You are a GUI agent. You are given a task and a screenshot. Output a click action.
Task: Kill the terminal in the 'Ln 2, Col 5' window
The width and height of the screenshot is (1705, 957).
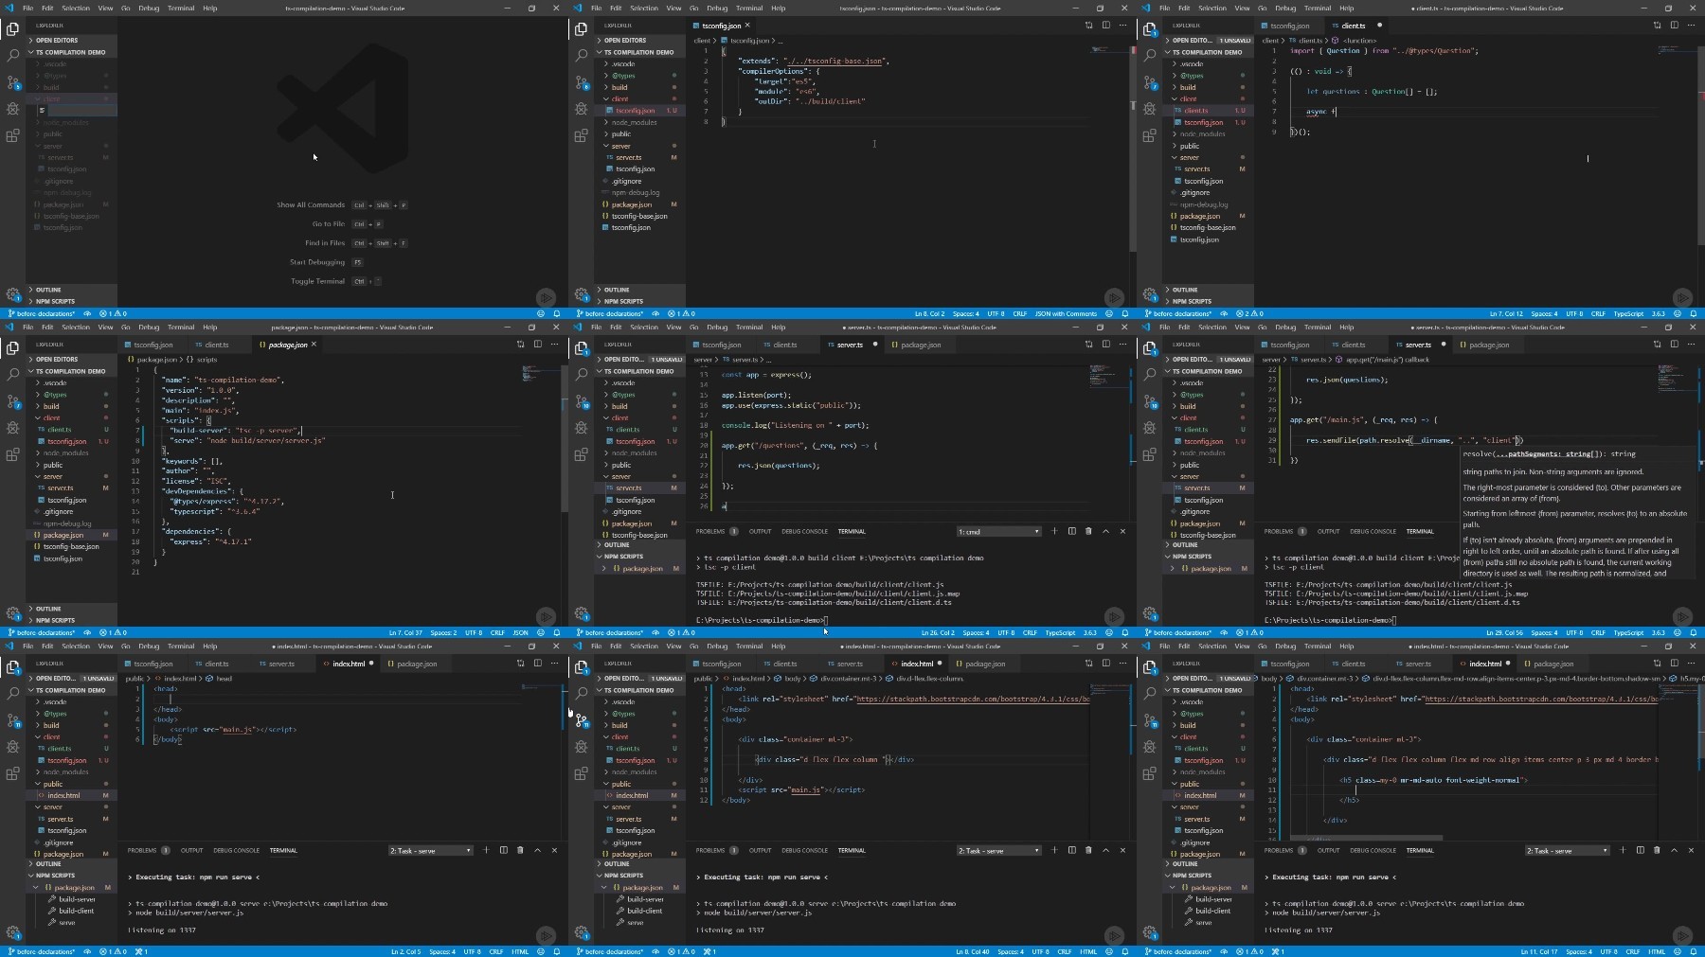pyautogui.click(x=520, y=850)
